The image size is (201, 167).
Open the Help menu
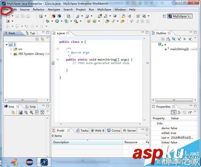(x=132, y=10)
